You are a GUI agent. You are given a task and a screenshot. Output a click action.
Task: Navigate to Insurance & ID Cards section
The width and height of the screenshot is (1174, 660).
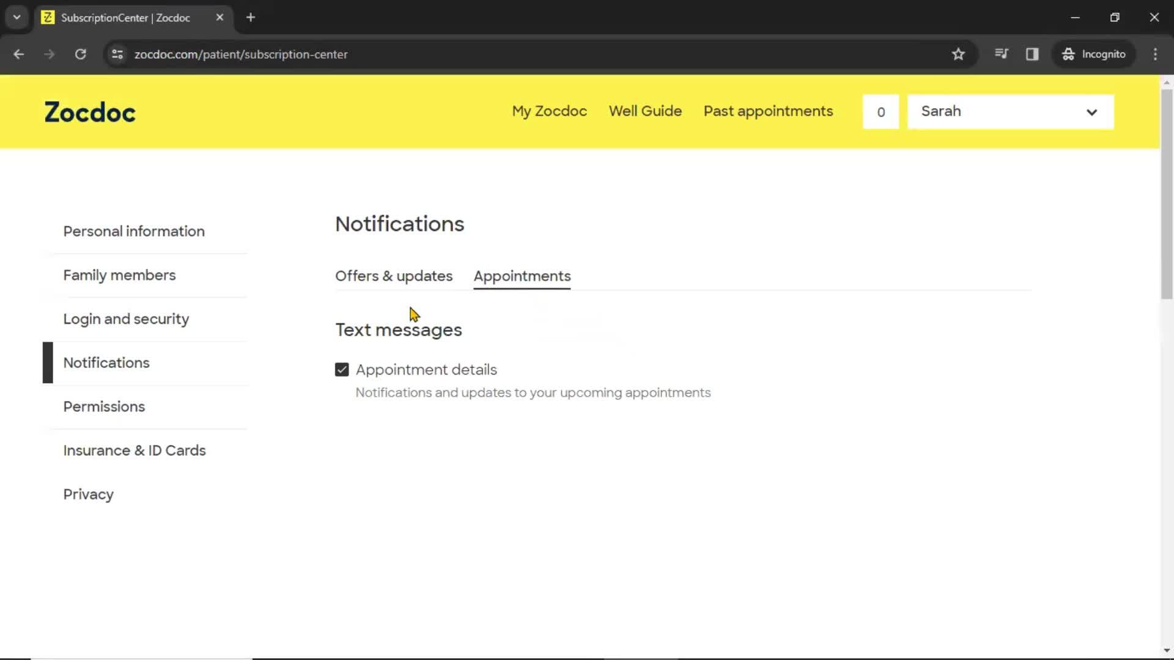coord(135,450)
